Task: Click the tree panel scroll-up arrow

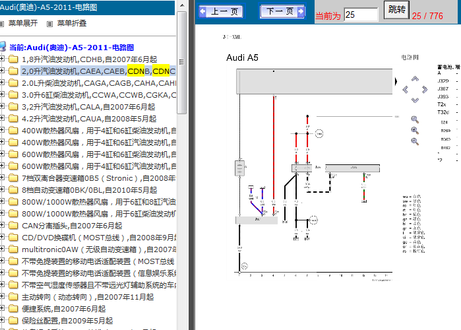Action: pyautogui.click(x=181, y=5)
